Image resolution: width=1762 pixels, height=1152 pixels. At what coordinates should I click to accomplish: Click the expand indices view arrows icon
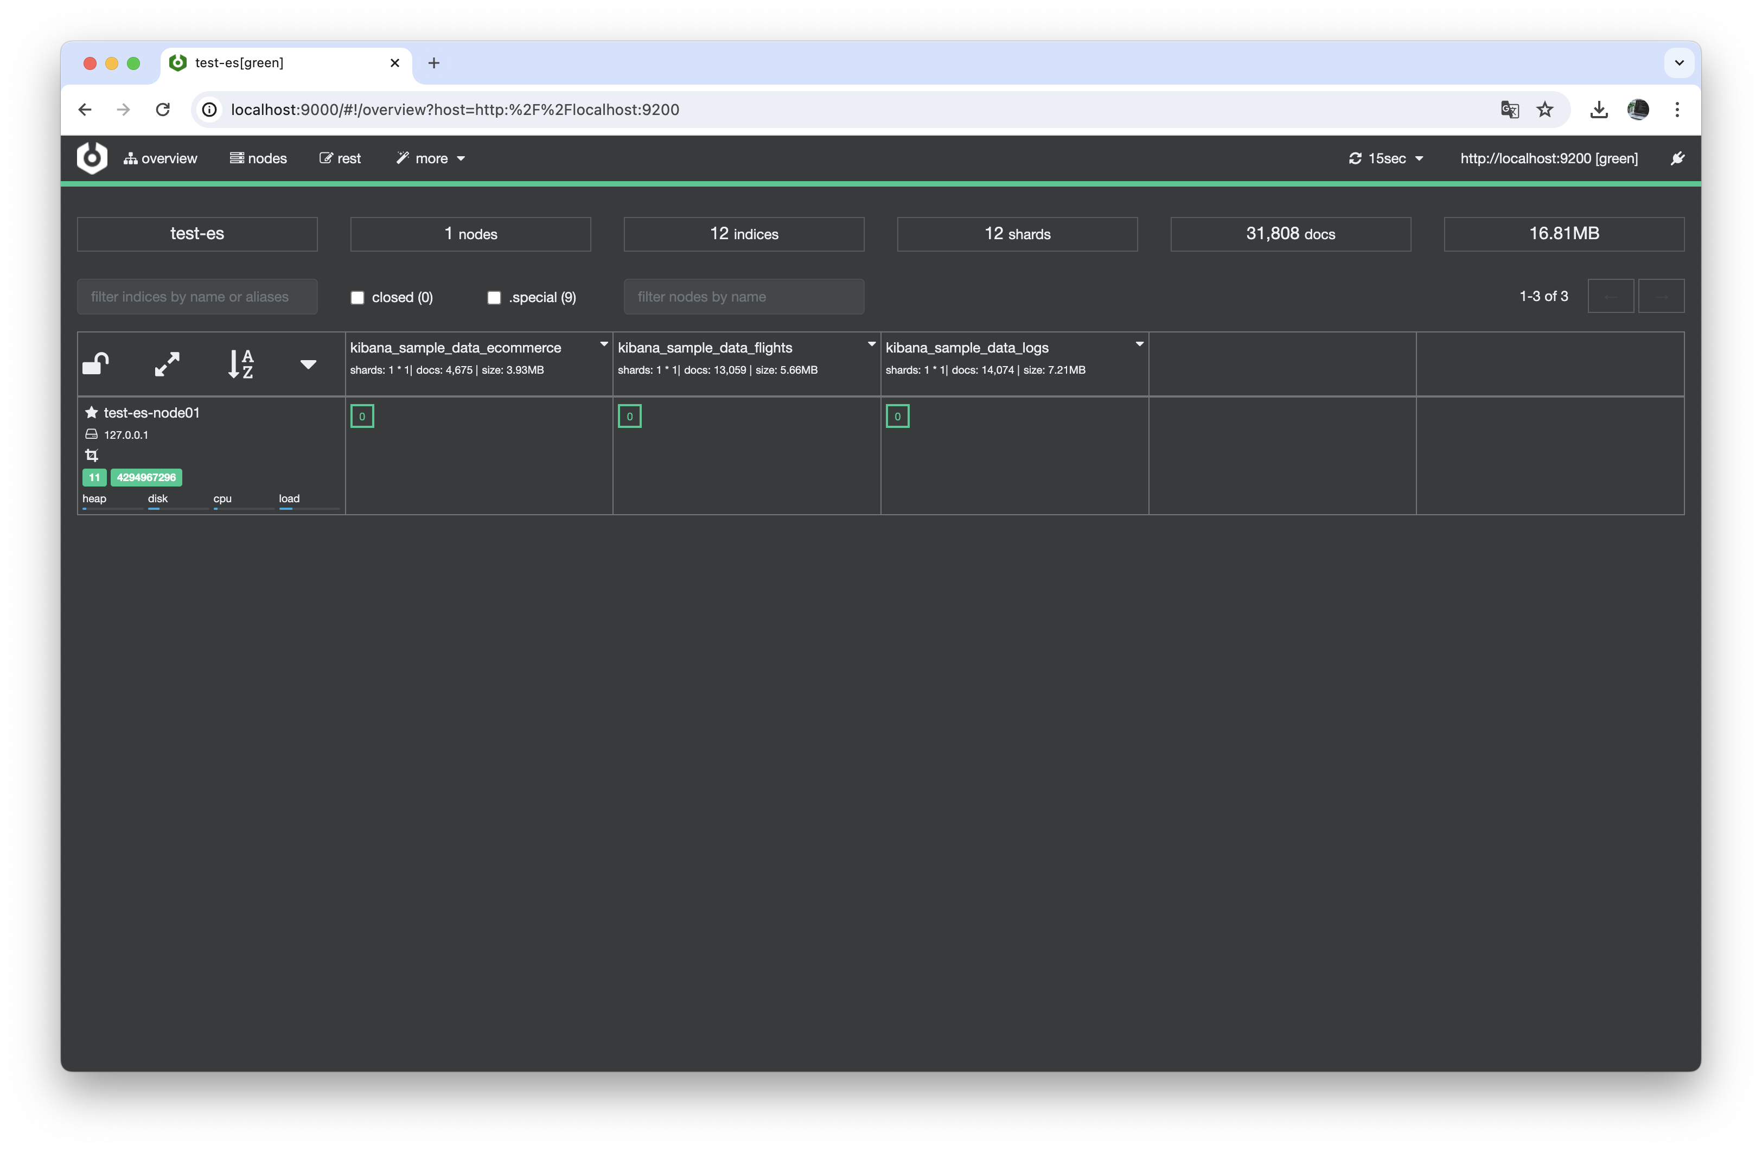(x=167, y=363)
